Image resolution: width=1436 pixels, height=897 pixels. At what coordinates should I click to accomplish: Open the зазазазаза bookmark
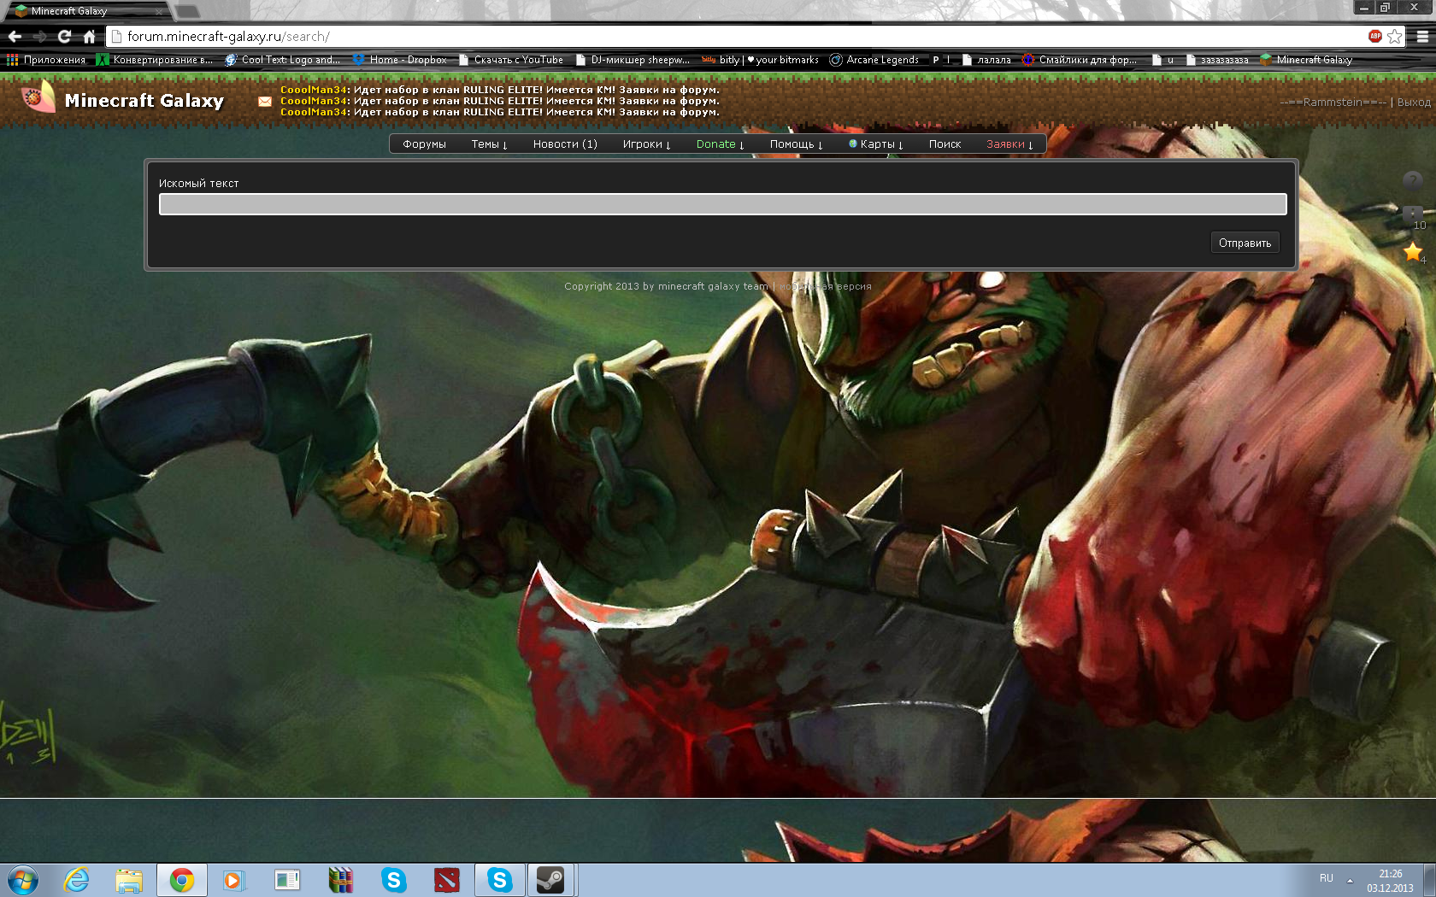click(x=1216, y=60)
